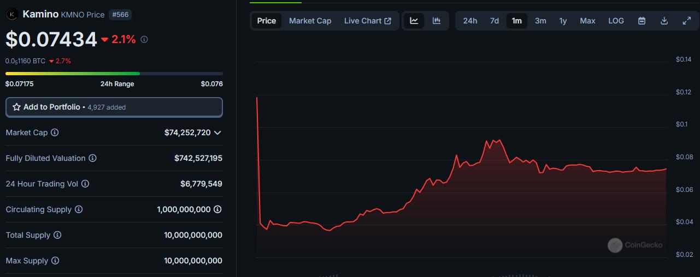
Task: Open the calendar date range picker
Action: pos(642,21)
